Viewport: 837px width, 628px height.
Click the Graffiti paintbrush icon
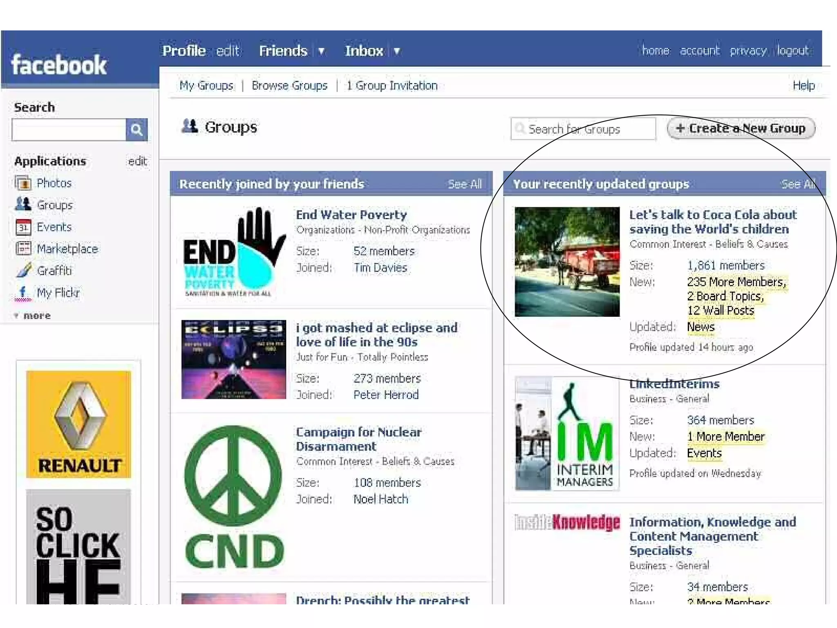(24, 270)
